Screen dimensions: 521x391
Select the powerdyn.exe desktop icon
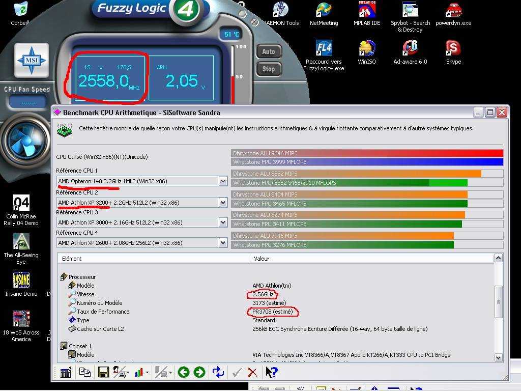coord(453,14)
